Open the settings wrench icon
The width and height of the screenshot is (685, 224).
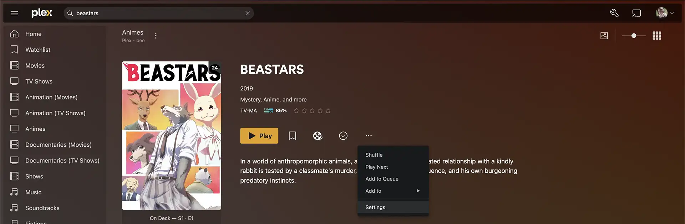[x=614, y=13]
